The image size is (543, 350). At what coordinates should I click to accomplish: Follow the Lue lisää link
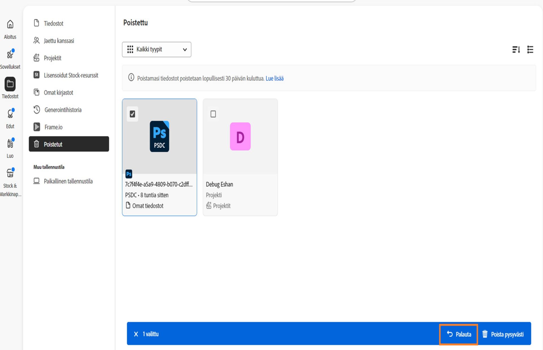[274, 78]
